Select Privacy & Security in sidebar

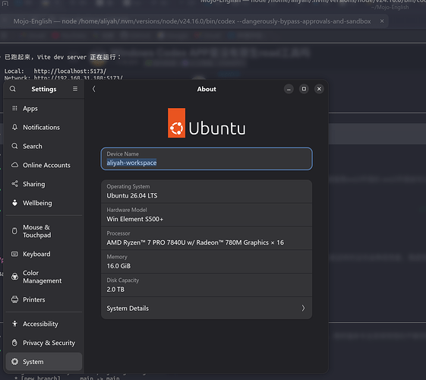point(44,343)
